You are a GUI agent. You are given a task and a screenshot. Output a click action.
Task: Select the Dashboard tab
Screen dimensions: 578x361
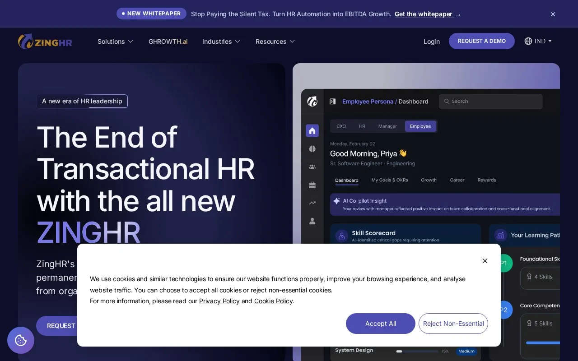tap(347, 180)
